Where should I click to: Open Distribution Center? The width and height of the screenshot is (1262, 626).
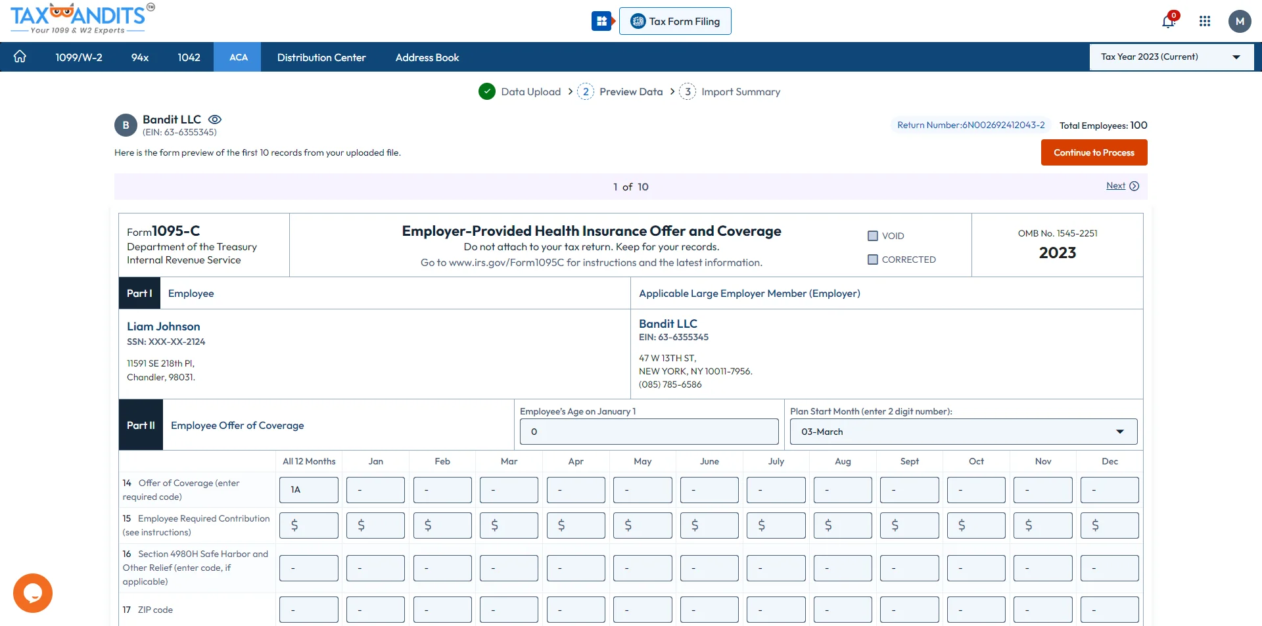point(321,57)
